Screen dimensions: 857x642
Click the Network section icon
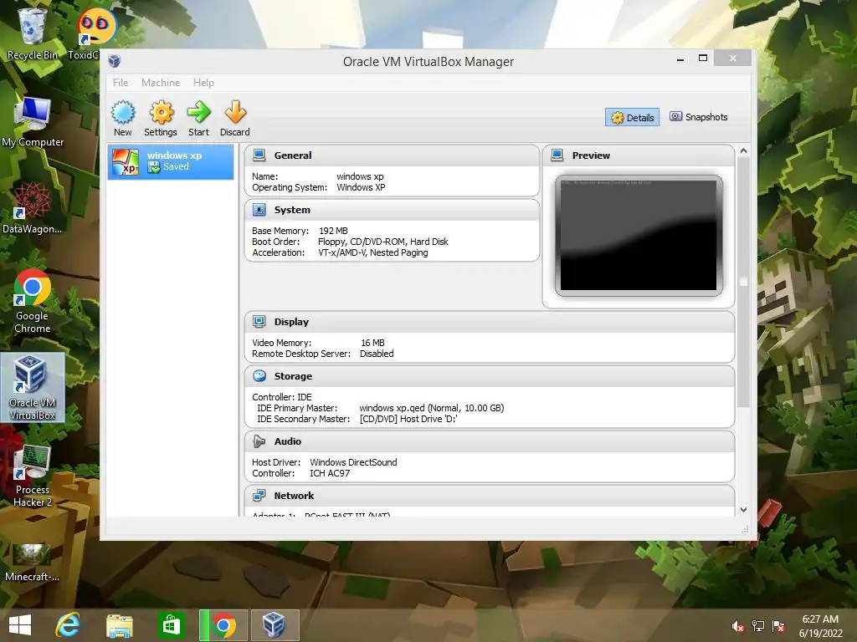click(x=259, y=495)
